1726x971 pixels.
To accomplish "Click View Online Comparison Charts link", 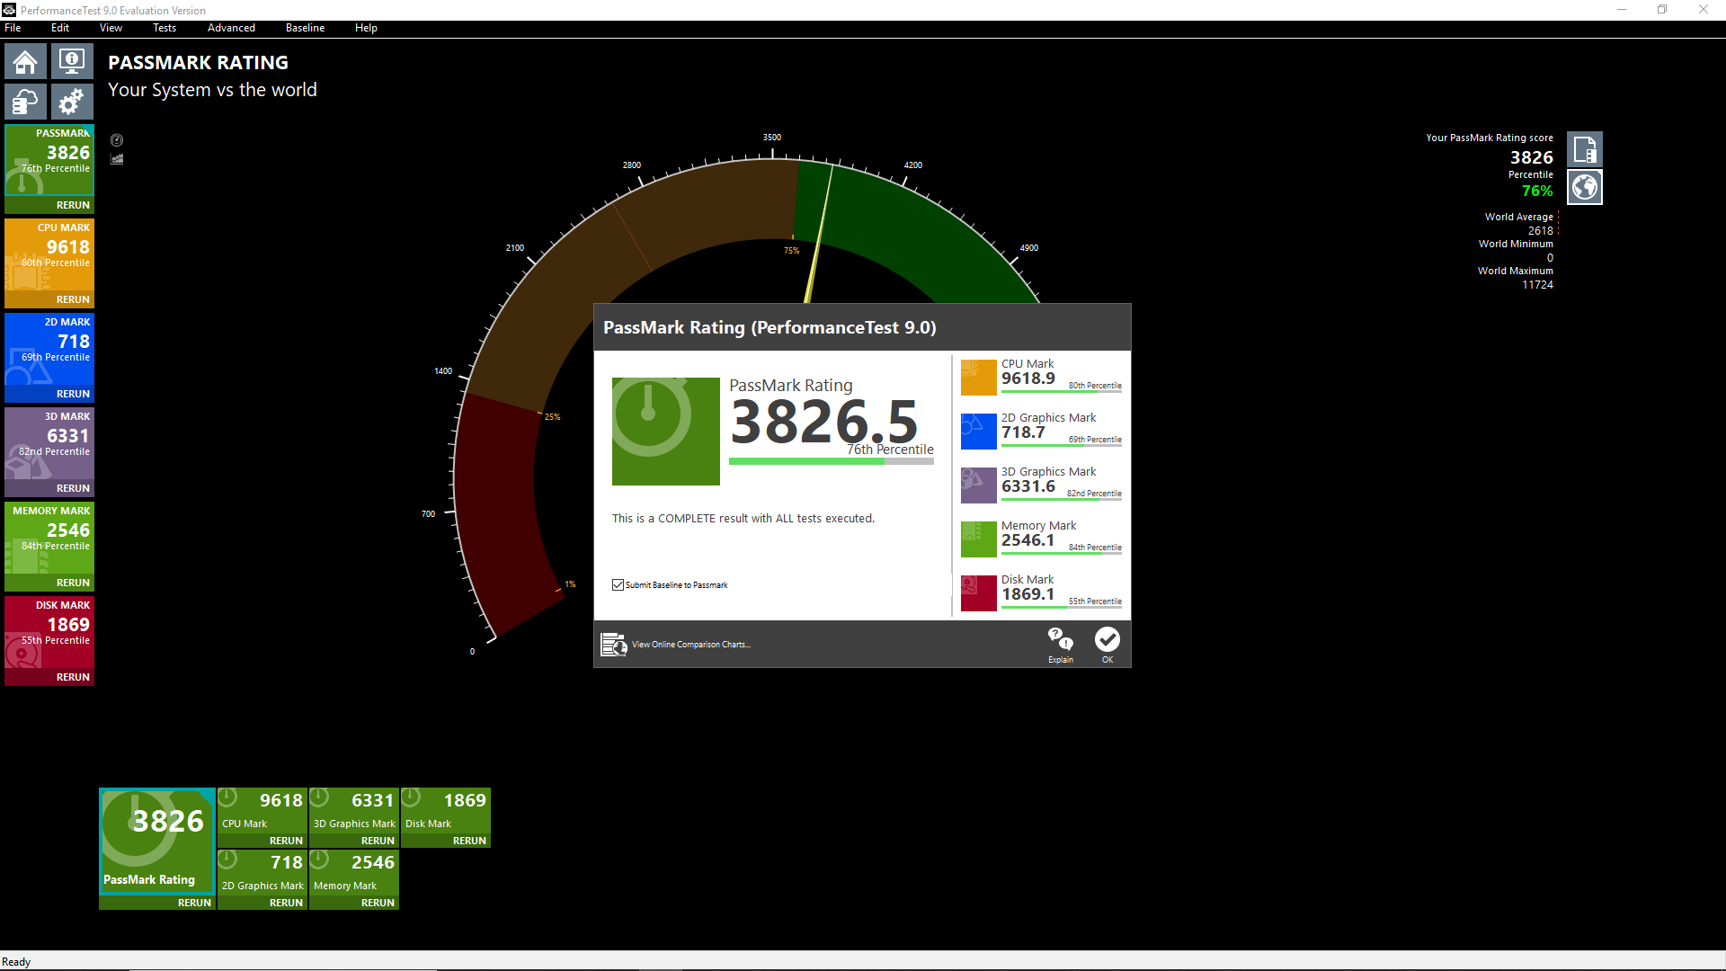I will (690, 645).
